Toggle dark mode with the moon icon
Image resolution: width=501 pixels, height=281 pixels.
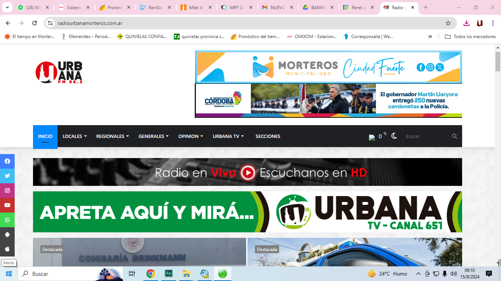[394, 136]
